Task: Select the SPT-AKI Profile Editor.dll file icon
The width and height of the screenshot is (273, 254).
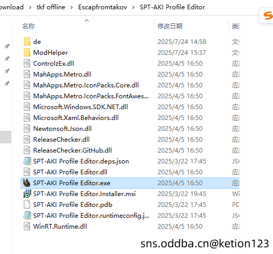Action: click(27, 172)
